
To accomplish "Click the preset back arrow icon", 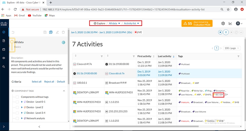I will point(13,32).
